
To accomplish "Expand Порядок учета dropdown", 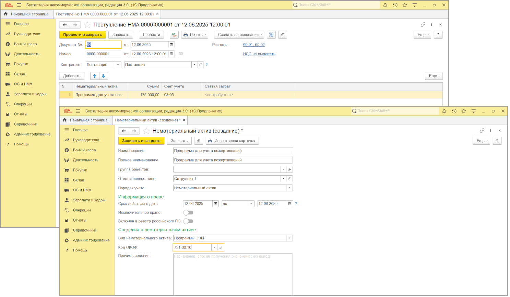I will click(290, 188).
